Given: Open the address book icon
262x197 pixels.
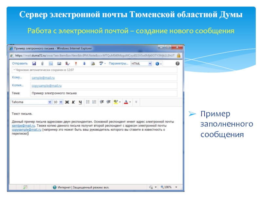Looking at the screenshot, I should 59,64.
